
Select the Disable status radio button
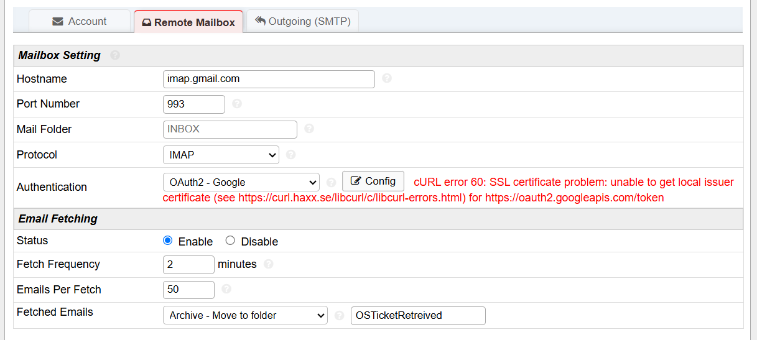point(230,241)
